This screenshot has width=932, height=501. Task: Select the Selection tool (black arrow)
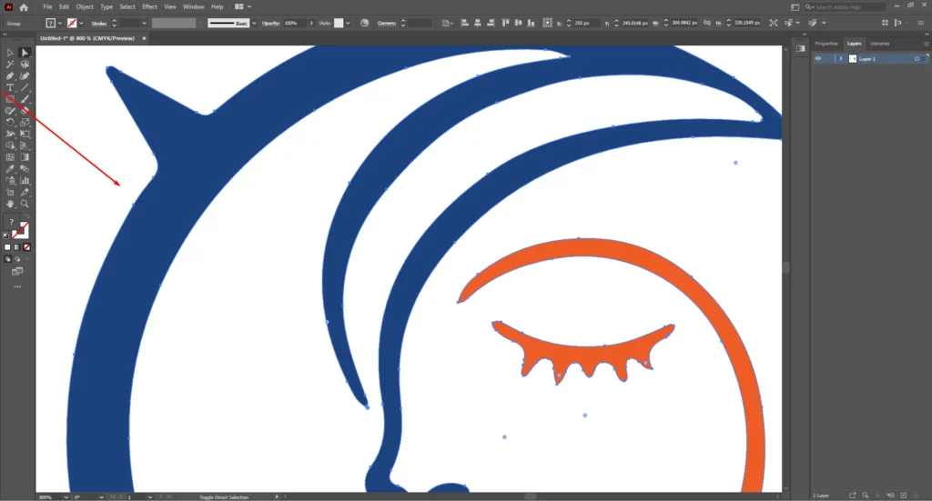10,53
